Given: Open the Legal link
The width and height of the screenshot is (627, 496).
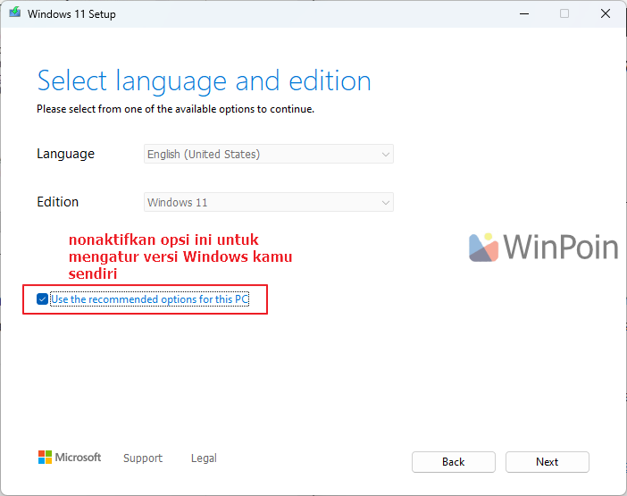Looking at the screenshot, I should tap(204, 458).
